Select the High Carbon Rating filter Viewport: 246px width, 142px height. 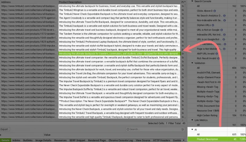click(x=217, y=115)
